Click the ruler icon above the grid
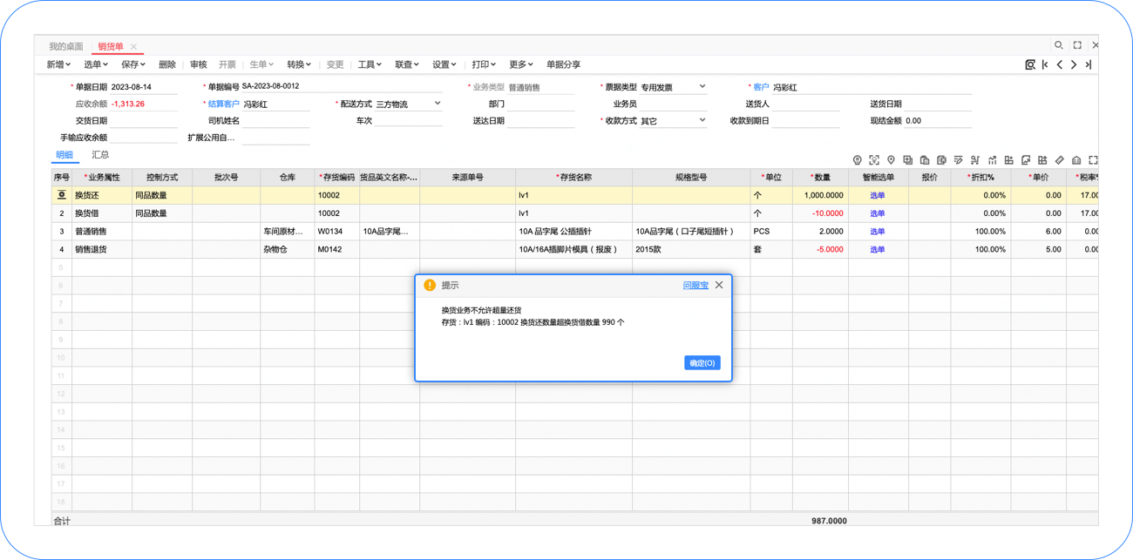Viewport: 1133px width, 560px height. click(1060, 160)
